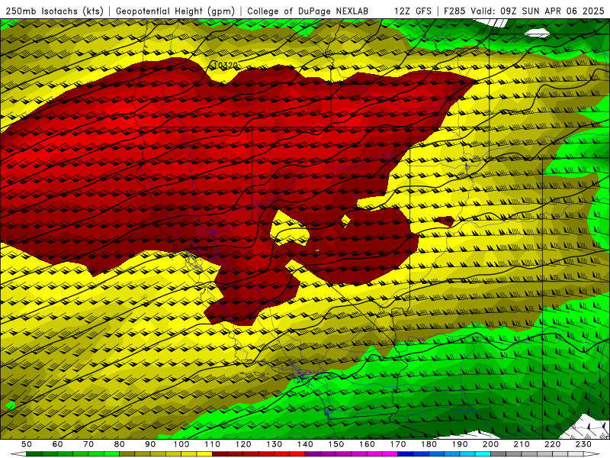Image resolution: width=610 pixels, height=458 pixels.
Task: Click the '140' color scale label
Action: (305, 444)
